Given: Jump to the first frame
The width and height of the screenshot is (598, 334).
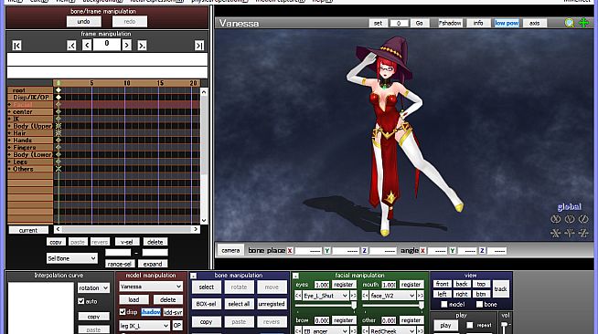Looking at the screenshot, I should tap(16, 46).
